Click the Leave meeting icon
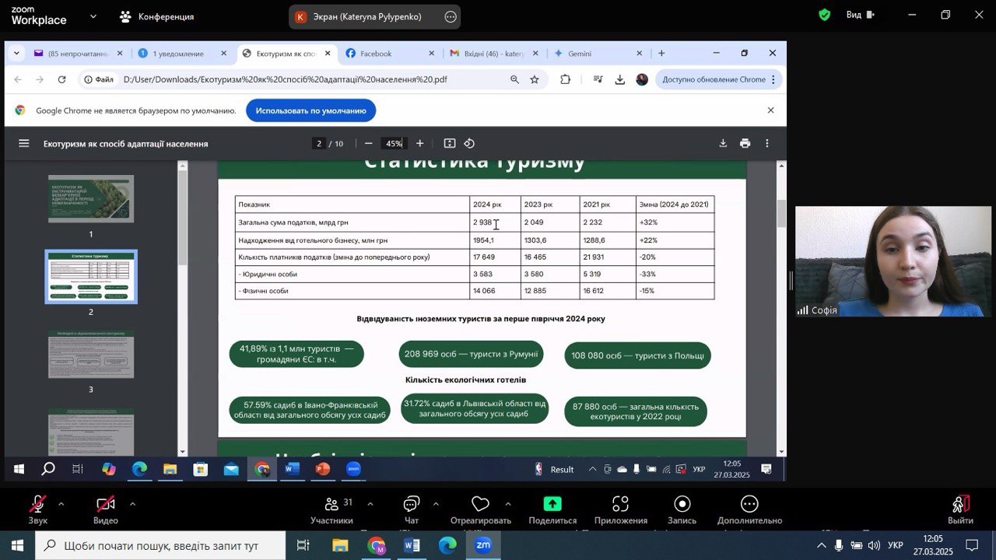The height and width of the screenshot is (560, 996). 960,504
